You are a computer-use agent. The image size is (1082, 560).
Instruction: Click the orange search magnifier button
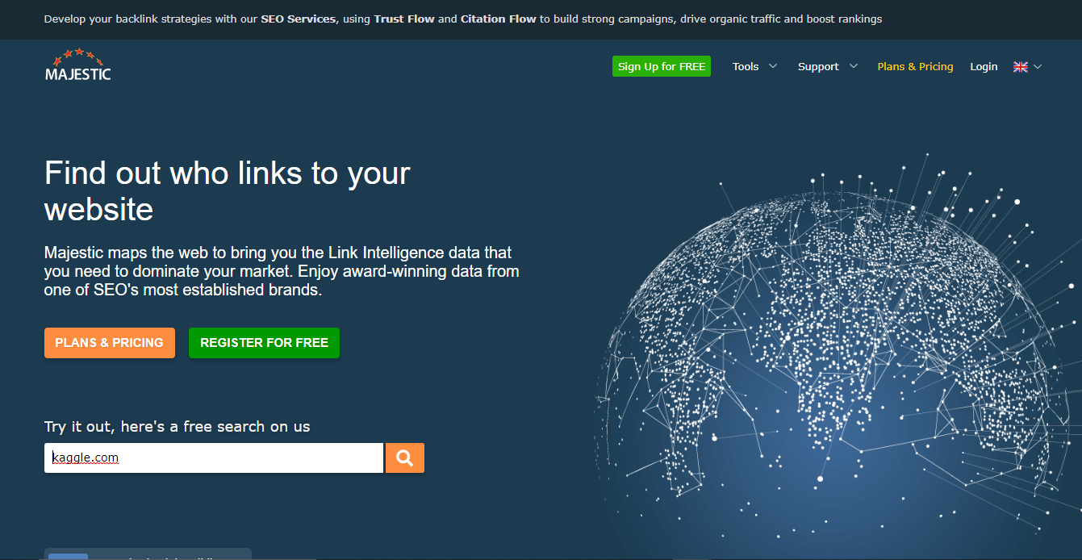point(405,458)
